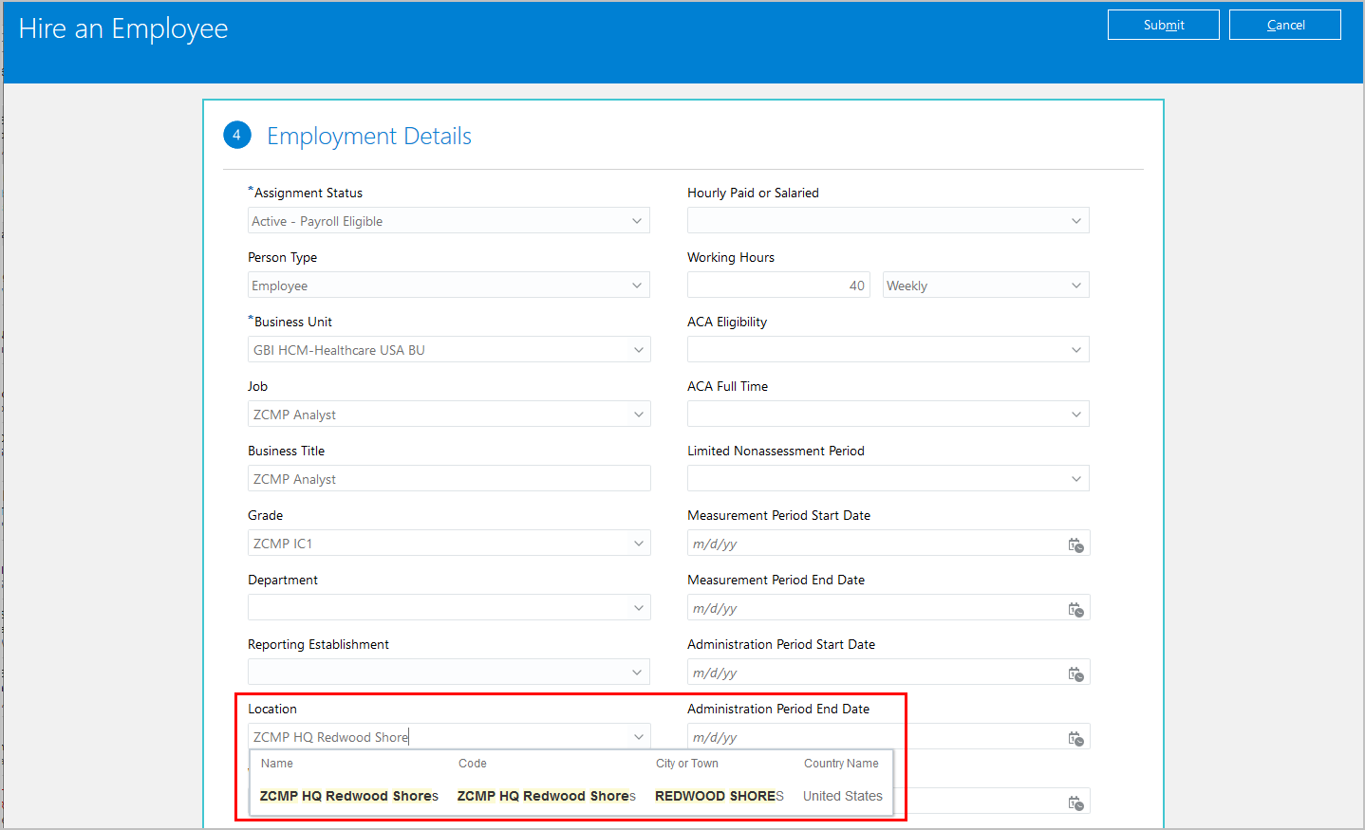Expand the Assignment Status dropdown
This screenshot has height=830, width=1365.
pyautogui.click(x=637, y=221)
